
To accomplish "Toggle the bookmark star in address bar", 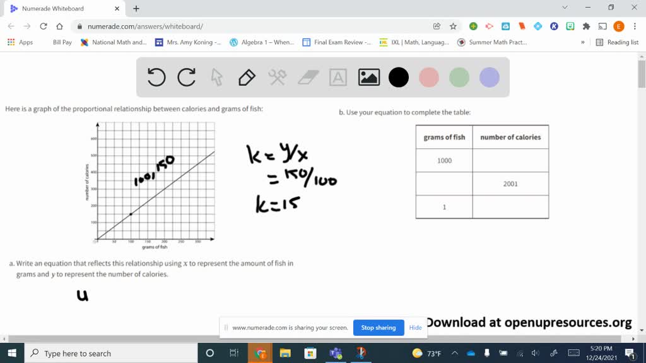I will click(454, 27).
